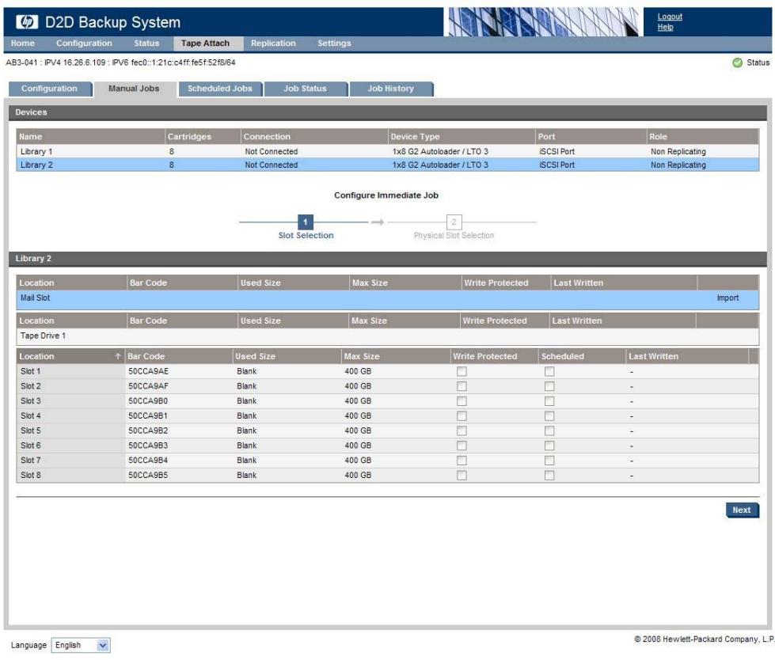Open the Language dropdown

pos(81,645)
